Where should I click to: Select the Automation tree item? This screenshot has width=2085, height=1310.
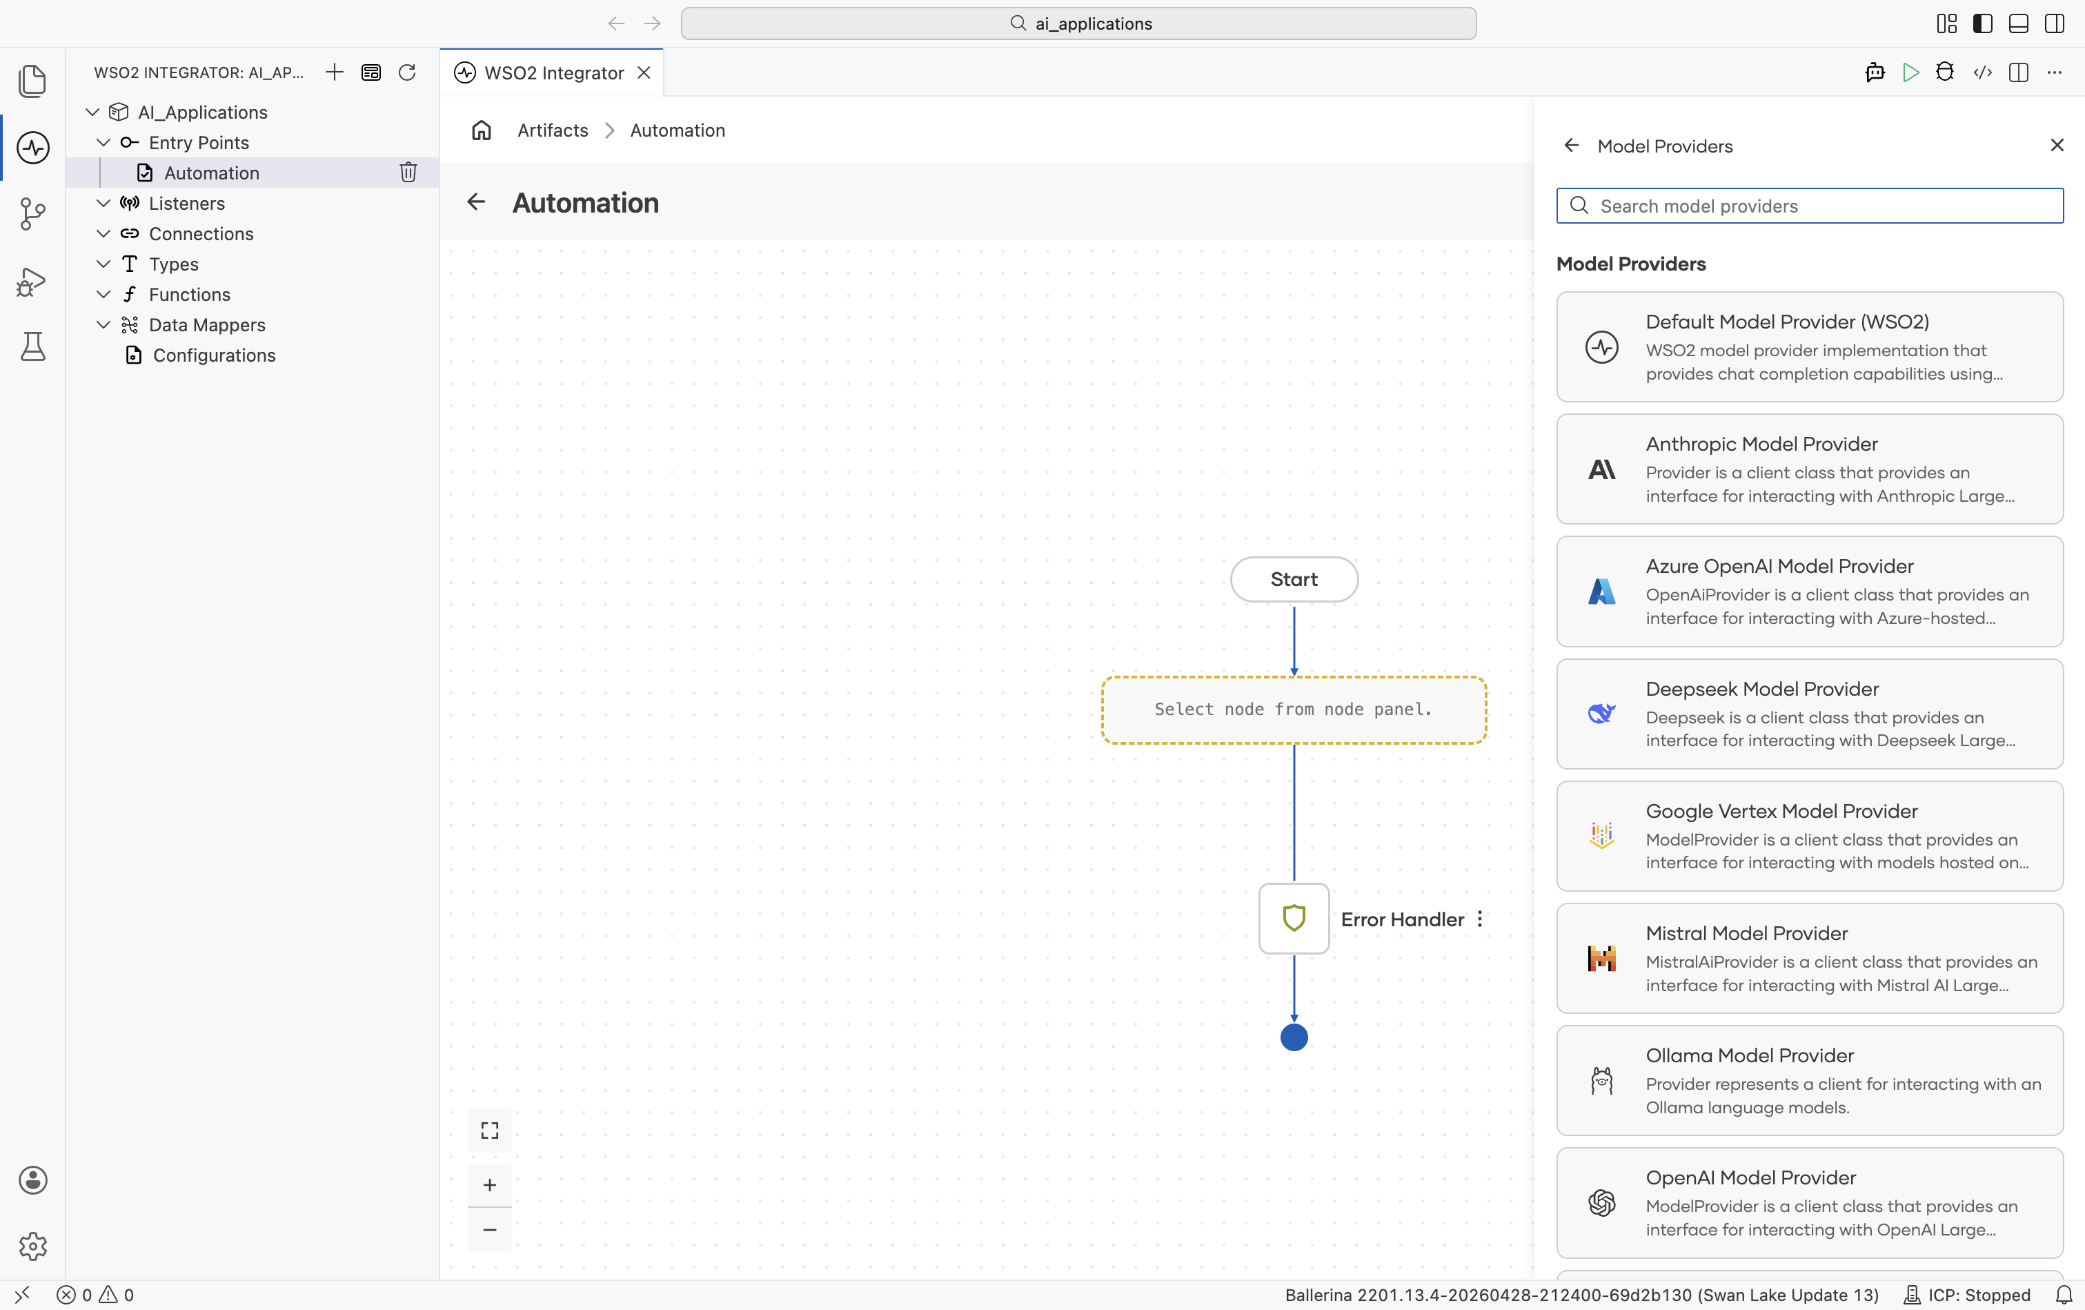[253, 173]
